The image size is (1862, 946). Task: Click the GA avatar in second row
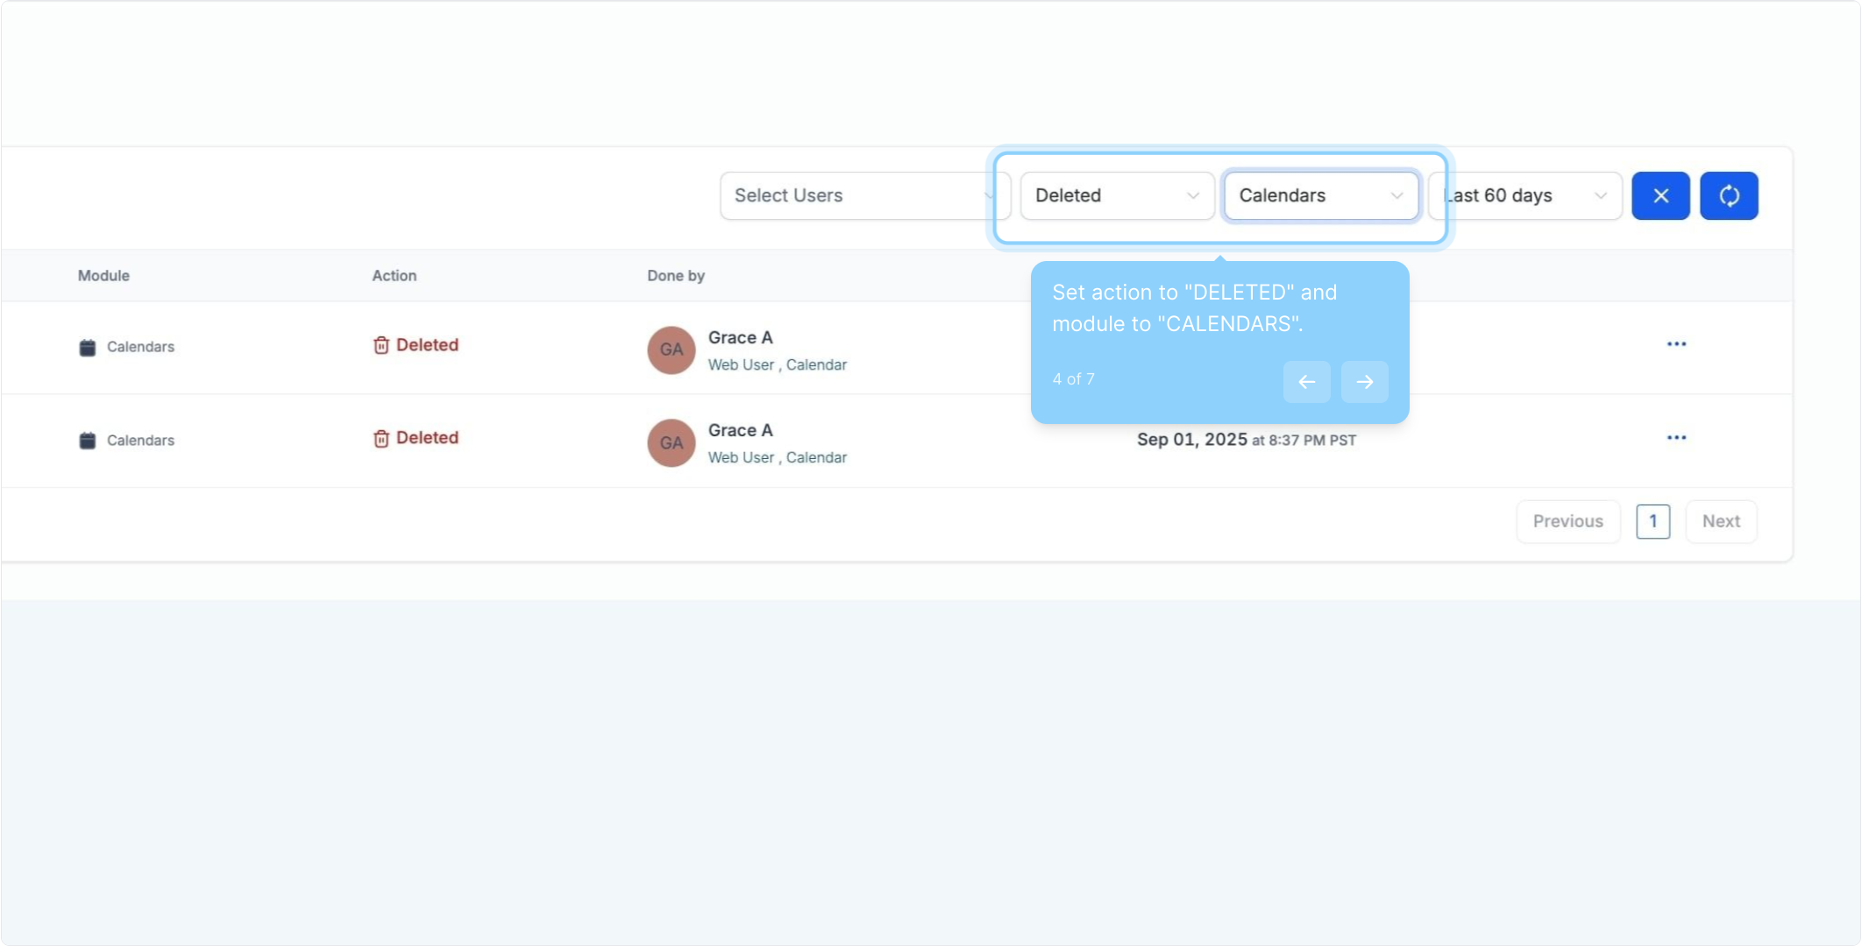tap(672, 443)
